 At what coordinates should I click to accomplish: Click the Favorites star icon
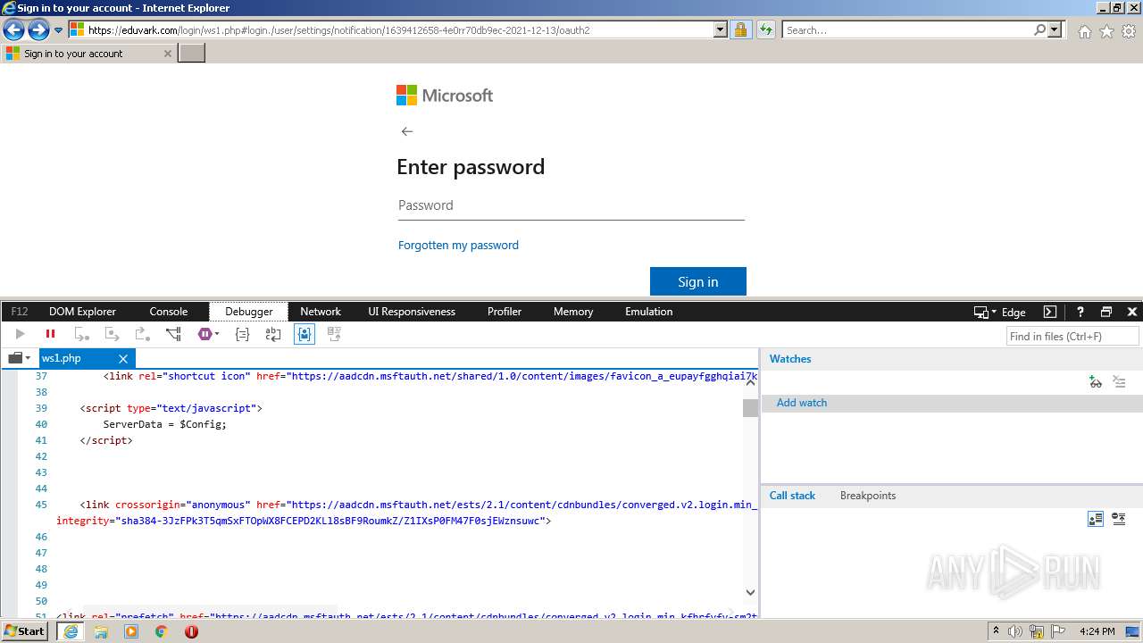(x=1106, y=31)
